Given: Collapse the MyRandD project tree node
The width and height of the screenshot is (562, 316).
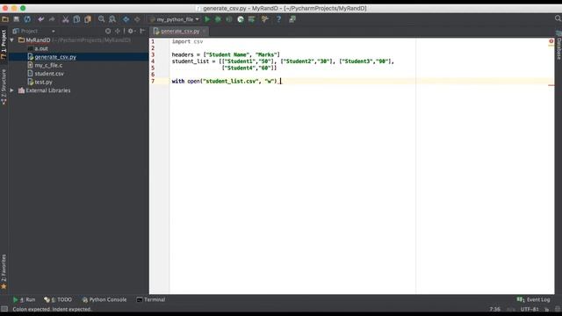Looking at the screenshot, I should pos(11,40).
